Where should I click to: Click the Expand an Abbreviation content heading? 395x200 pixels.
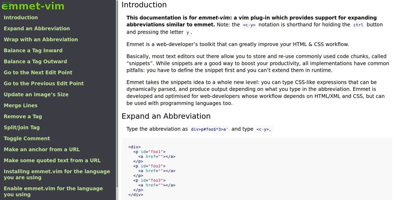pyautogui.click(x=166, y=116)
